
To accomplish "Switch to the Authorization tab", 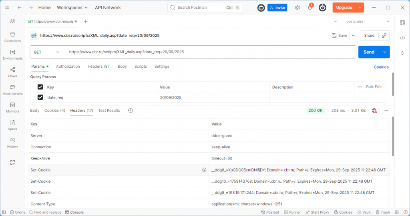I will pos(68,67).
